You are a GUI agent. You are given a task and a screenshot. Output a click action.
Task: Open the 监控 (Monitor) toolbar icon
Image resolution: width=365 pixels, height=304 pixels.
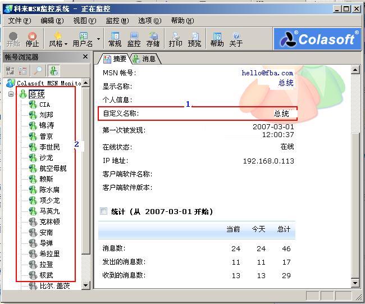[x=134, y=39]
